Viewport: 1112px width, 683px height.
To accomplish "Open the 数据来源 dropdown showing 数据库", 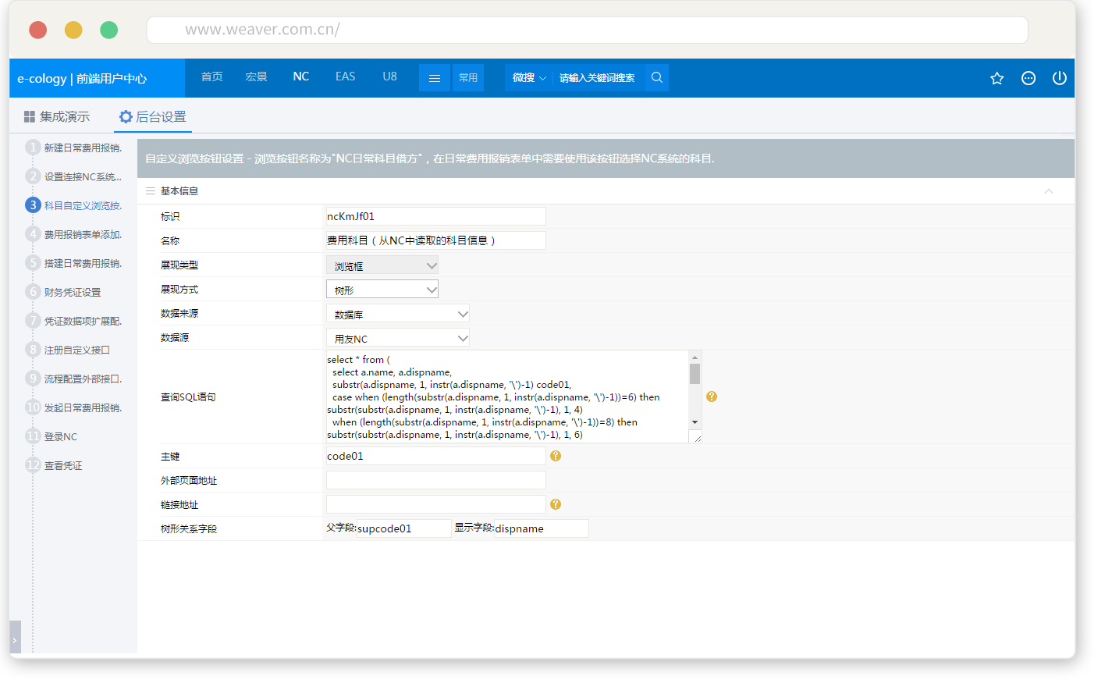I will (x=398, y=315).
